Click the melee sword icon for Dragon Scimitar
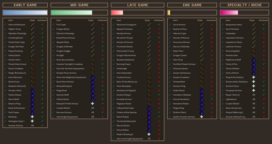Viewport: 272px width, 144px height. pyautogui.click(x=32, y=47)
